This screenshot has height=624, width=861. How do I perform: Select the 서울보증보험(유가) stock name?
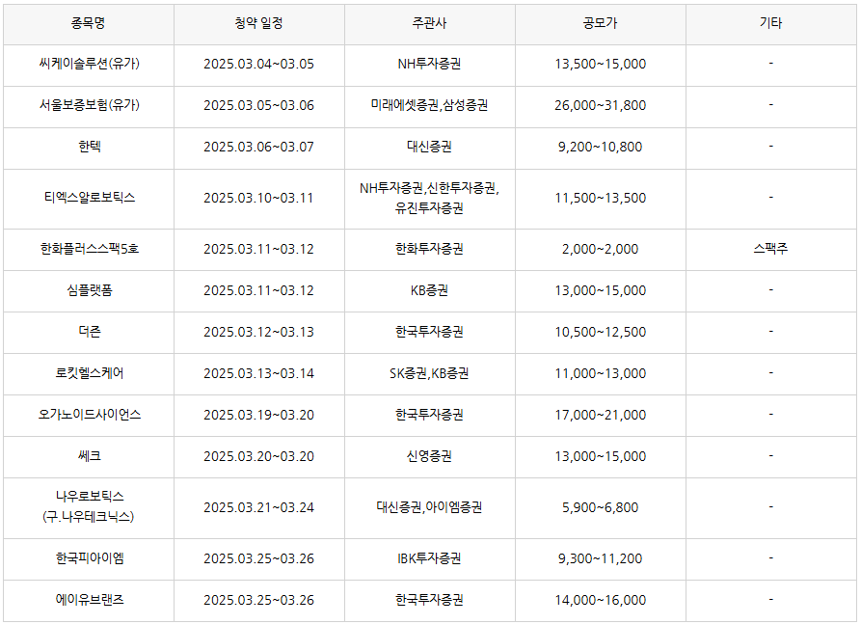[x=89, y=105]
